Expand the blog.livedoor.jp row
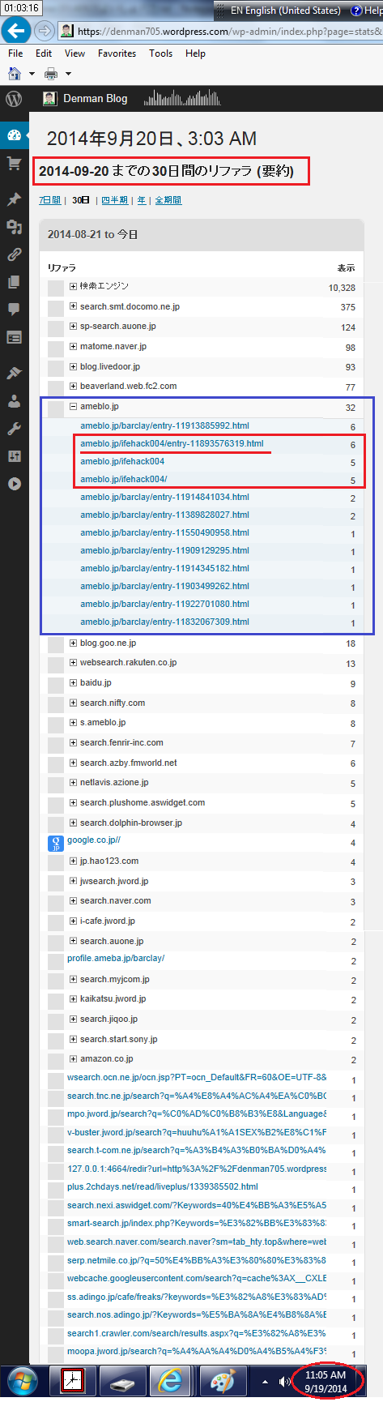383x1402 pixels. point(73,367)
